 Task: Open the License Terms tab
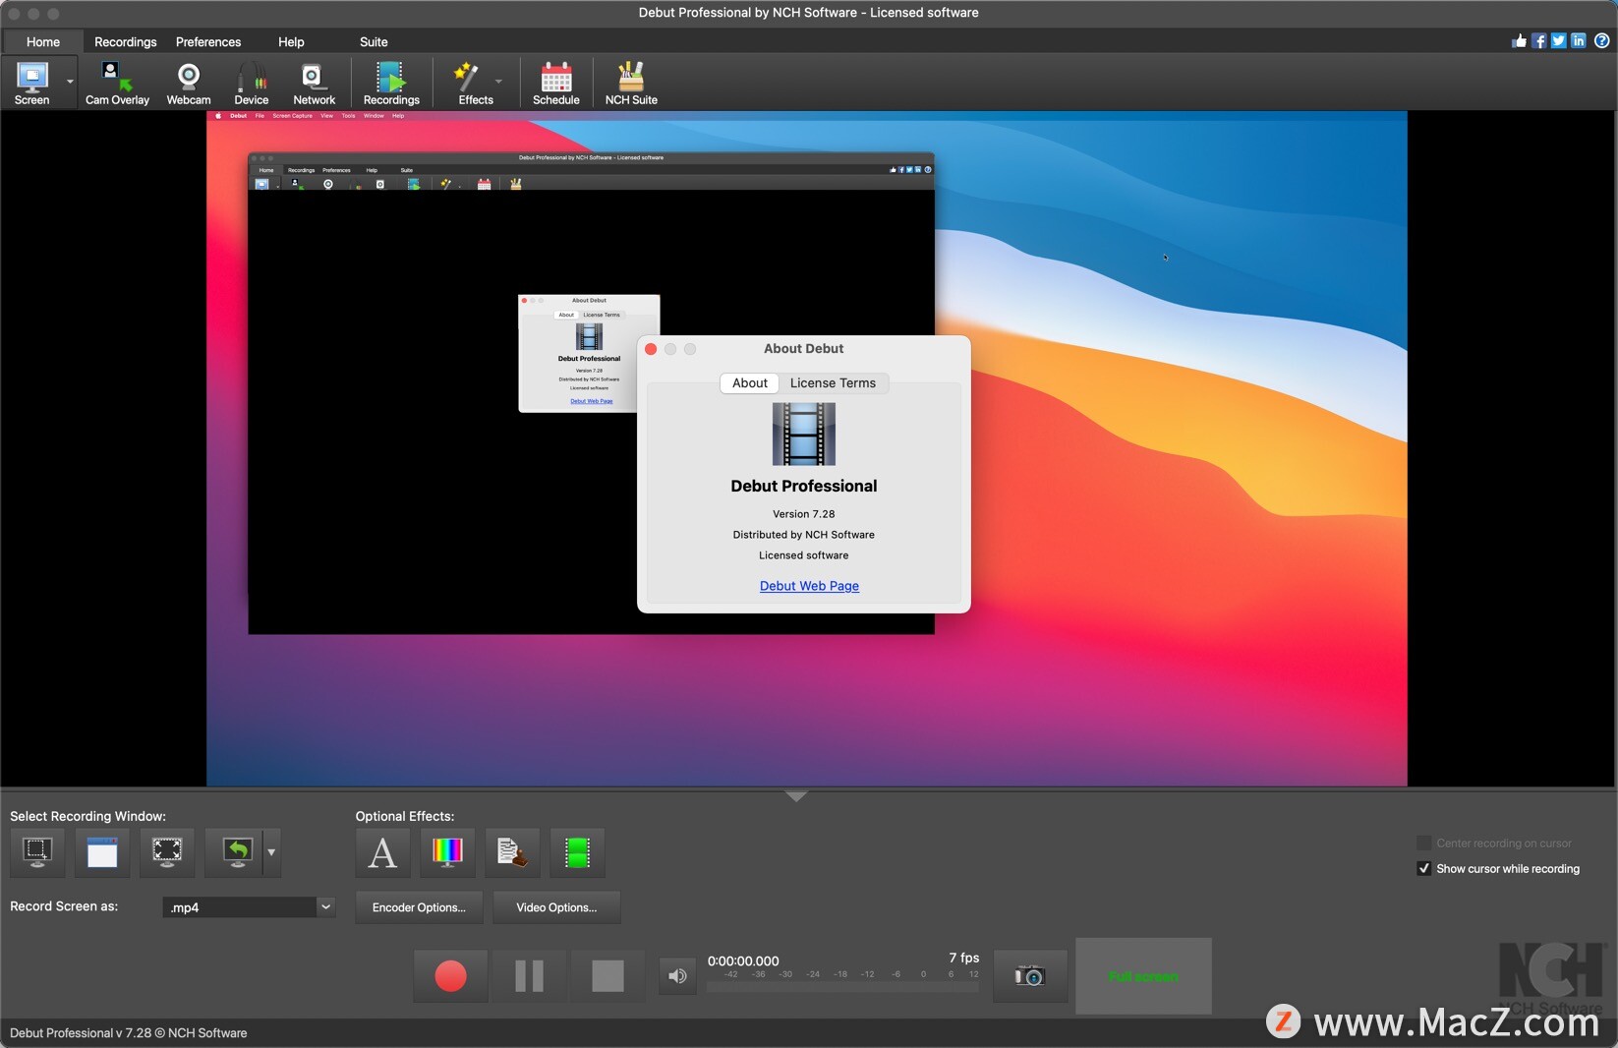833,383
